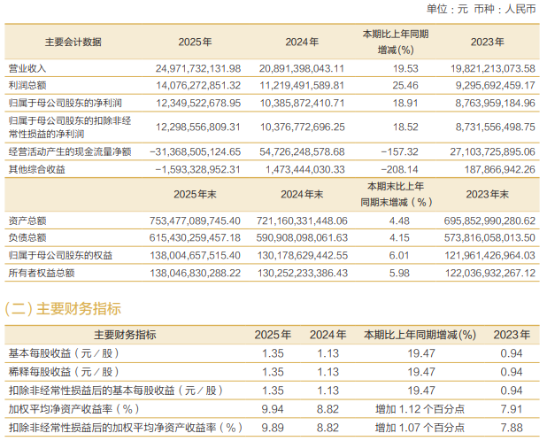
Task: Select percentage value 4.15
Action: 399,238
